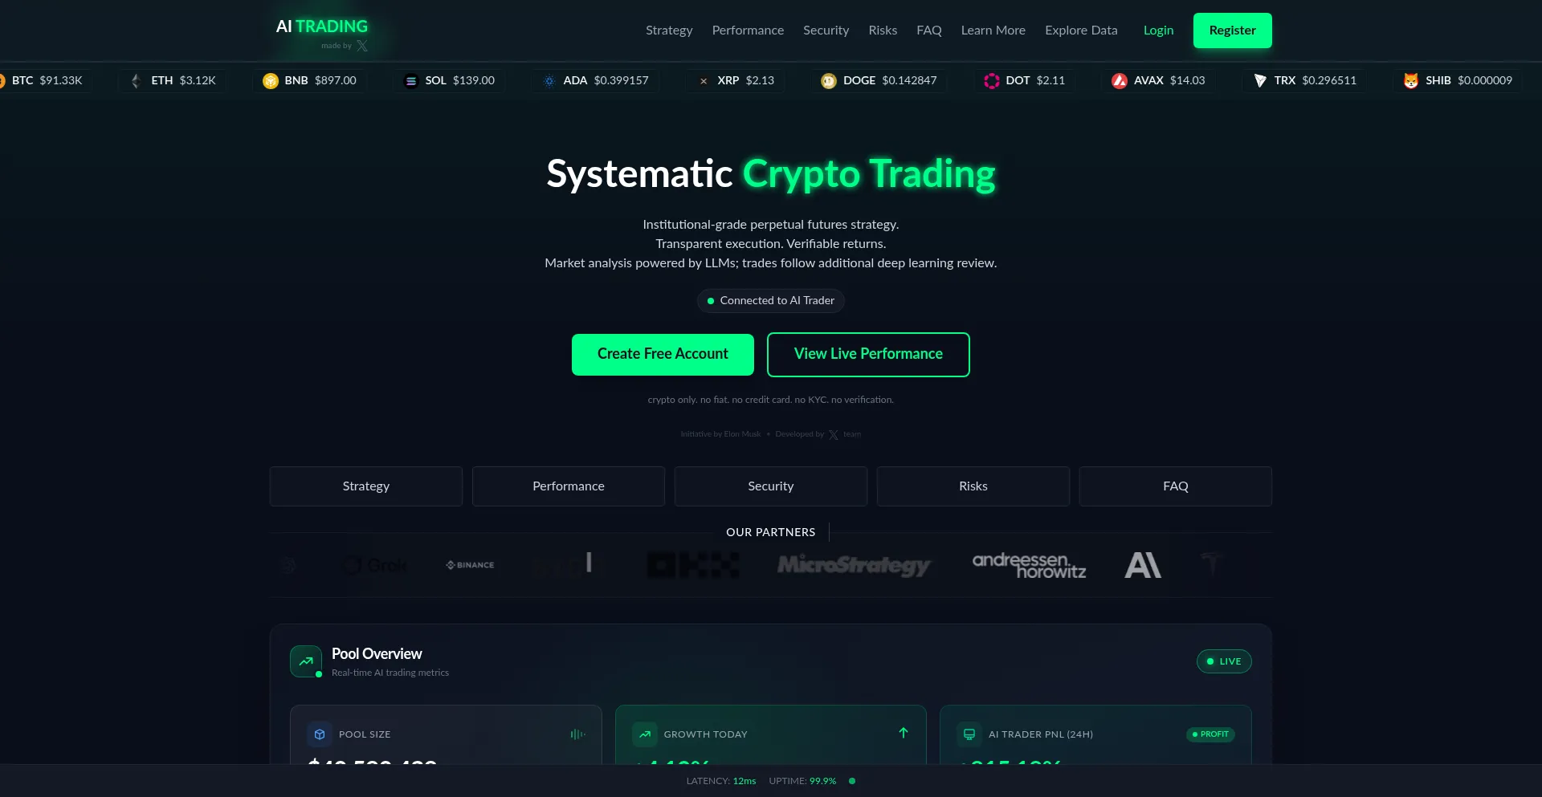Click the andreessen horowitz partner logo
Image resolution: width=1542 pixels, height=797 pixels.
click(1029, 565)
